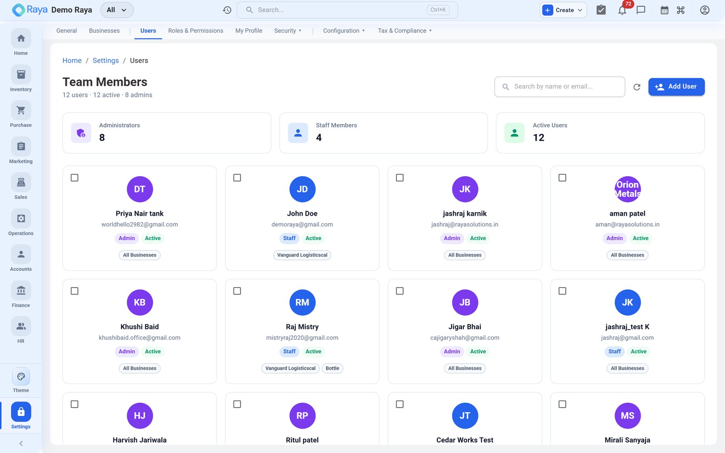The image size is (725, 453).
Task: Open the chat messages icon
Action: tap(641, 10)
